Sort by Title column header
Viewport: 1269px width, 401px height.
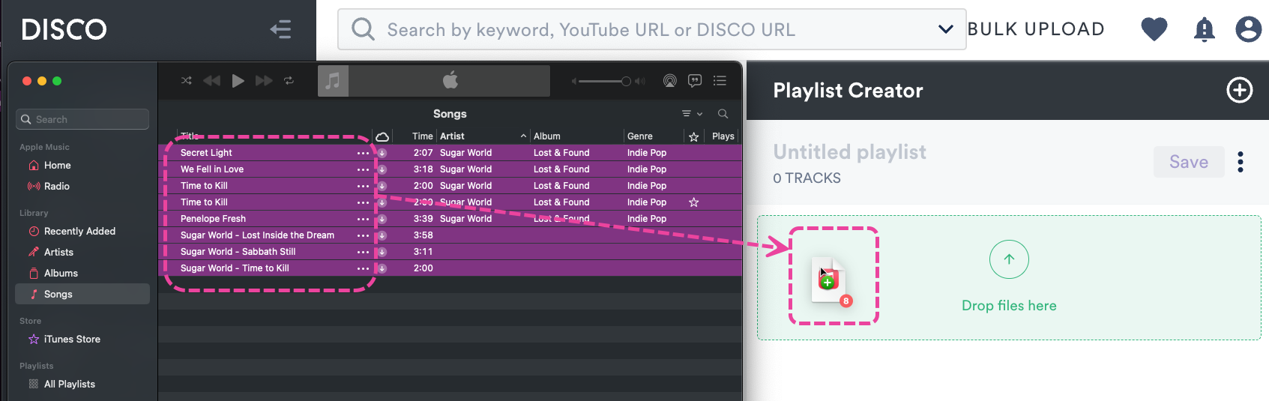[x=190, y=136]
